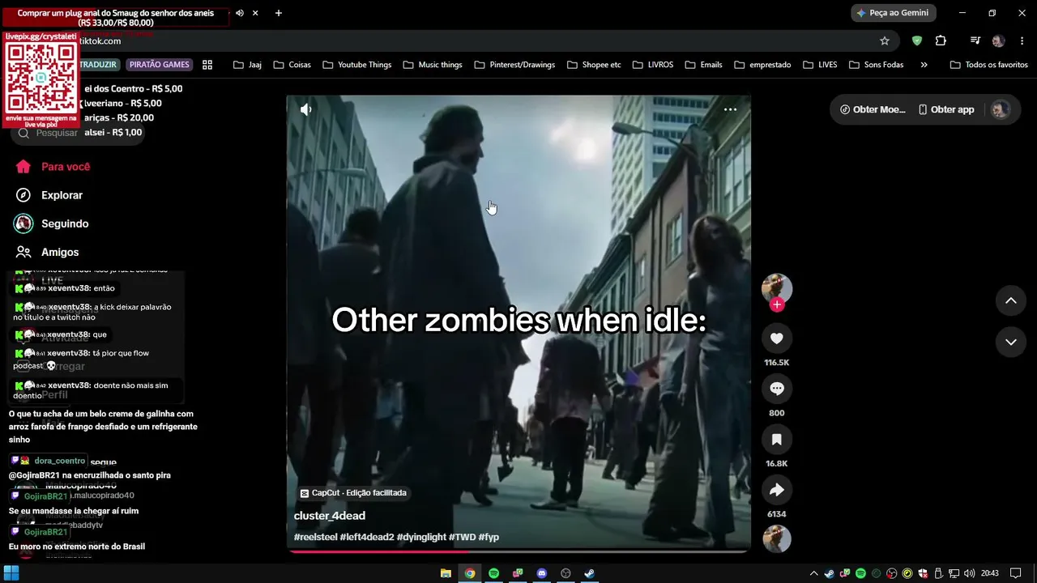Open the Music things bookmark folder
The height and width of the screenshot is (583, 1037).
(x=433, y=65)
